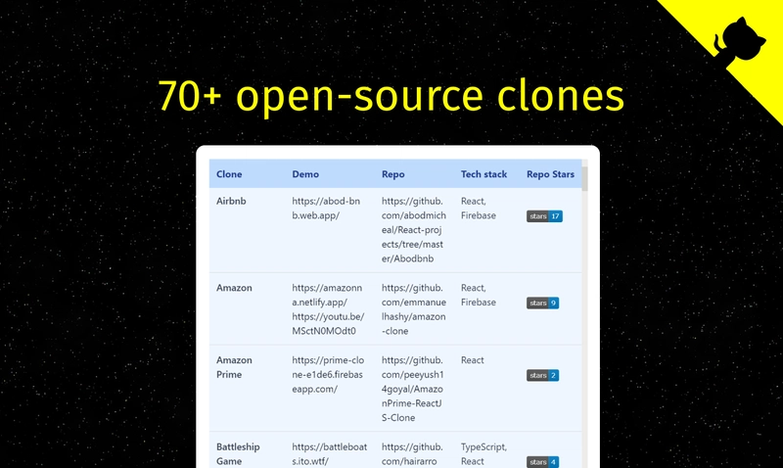783x468 pixels.
Task: Select the Amazon Prime clone name cell
Action: point(234,367)
